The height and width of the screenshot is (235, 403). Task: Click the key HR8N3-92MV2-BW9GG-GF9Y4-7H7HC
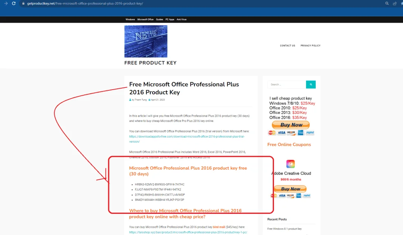pyautogui.click(x=160, y=184)
